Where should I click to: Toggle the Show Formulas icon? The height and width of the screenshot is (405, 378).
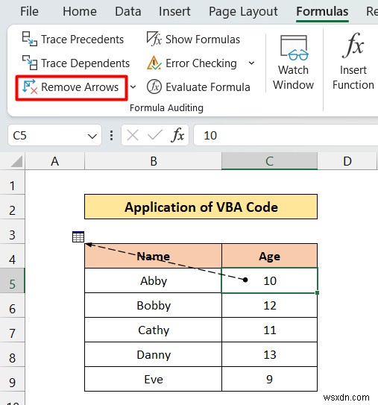coord(154,39)
